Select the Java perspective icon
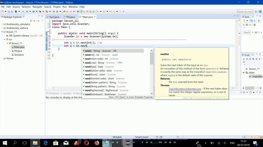The width and height of the screenshot is (263, 147). [260, 11]
